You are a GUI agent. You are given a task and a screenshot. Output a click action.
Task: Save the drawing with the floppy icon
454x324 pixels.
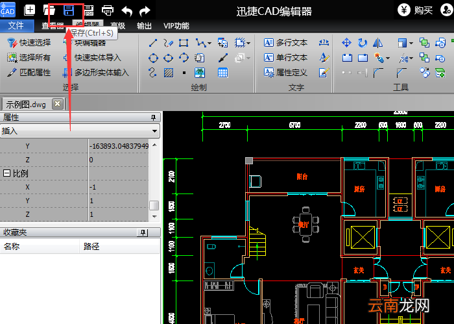69,10
